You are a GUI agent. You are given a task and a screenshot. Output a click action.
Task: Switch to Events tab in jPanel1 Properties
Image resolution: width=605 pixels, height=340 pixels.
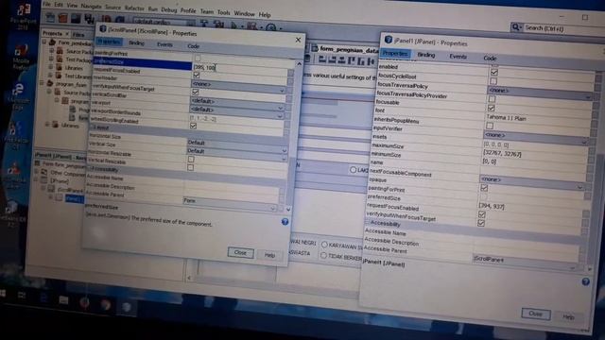click(458, 57)
